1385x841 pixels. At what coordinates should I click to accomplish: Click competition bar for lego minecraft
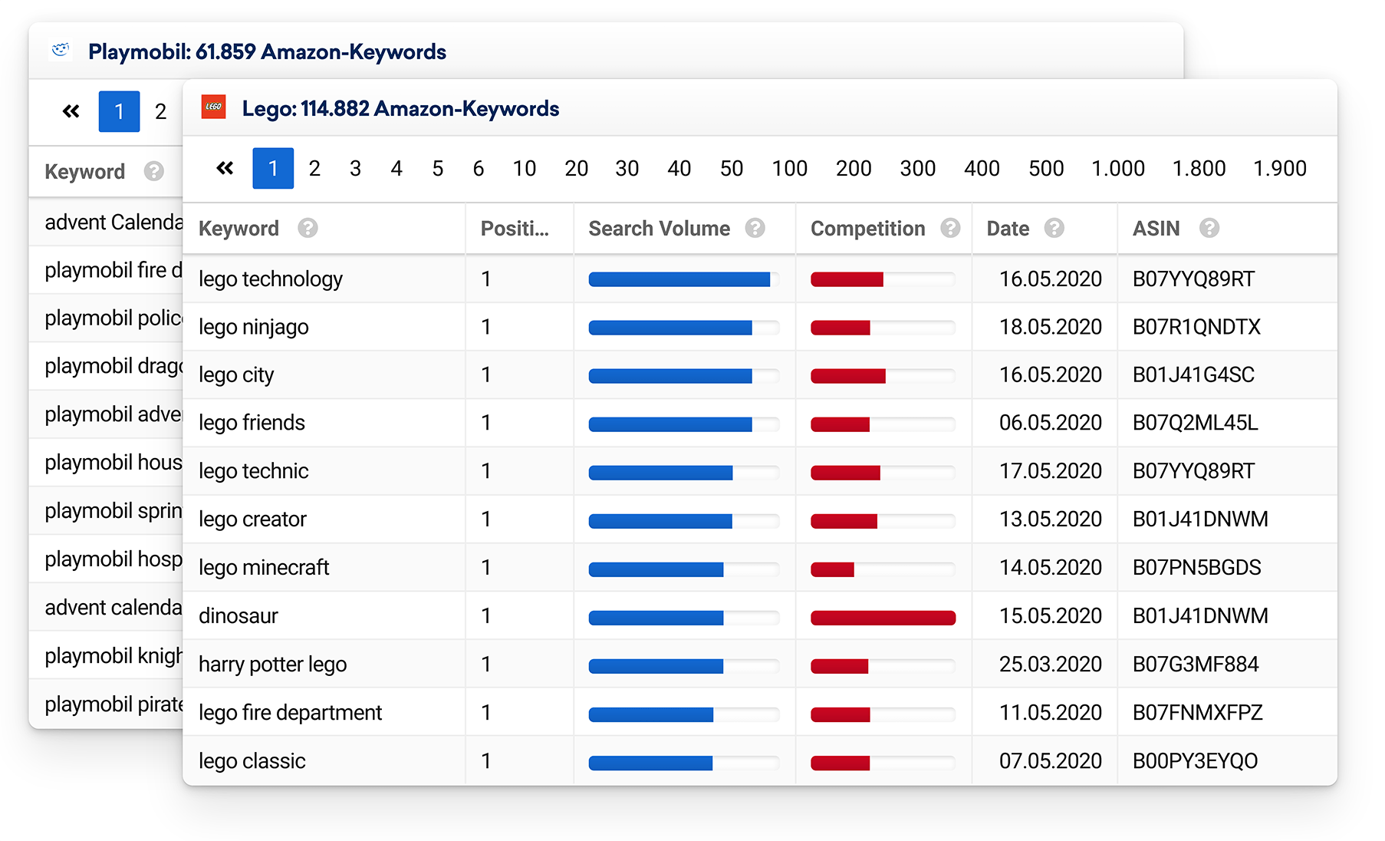click(x=883, y=569)
